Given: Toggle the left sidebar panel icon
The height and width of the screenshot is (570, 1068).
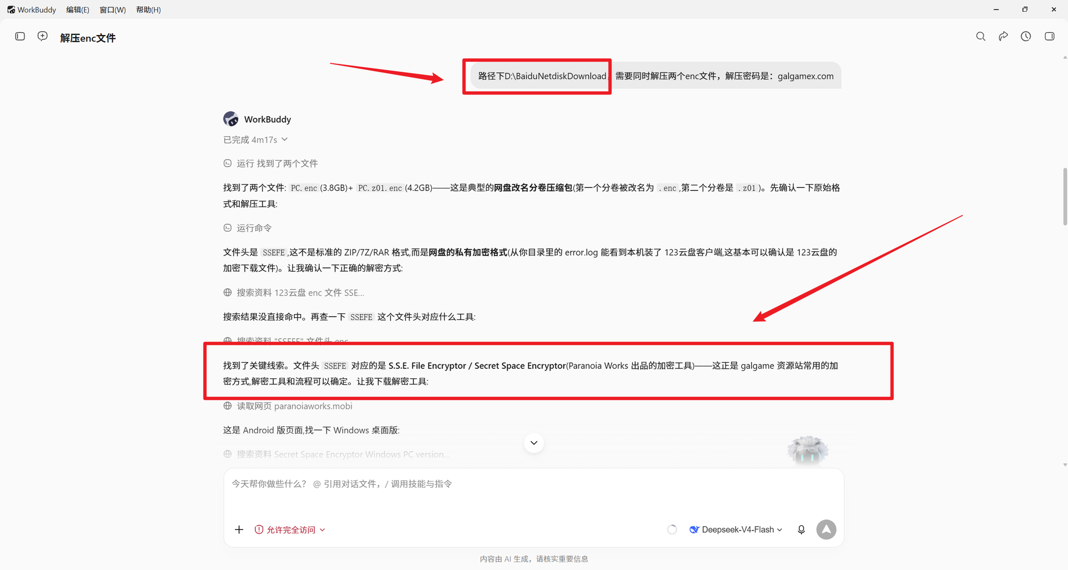Looking at the screenshot, I should pyautogui.click(x=20, y=36).
